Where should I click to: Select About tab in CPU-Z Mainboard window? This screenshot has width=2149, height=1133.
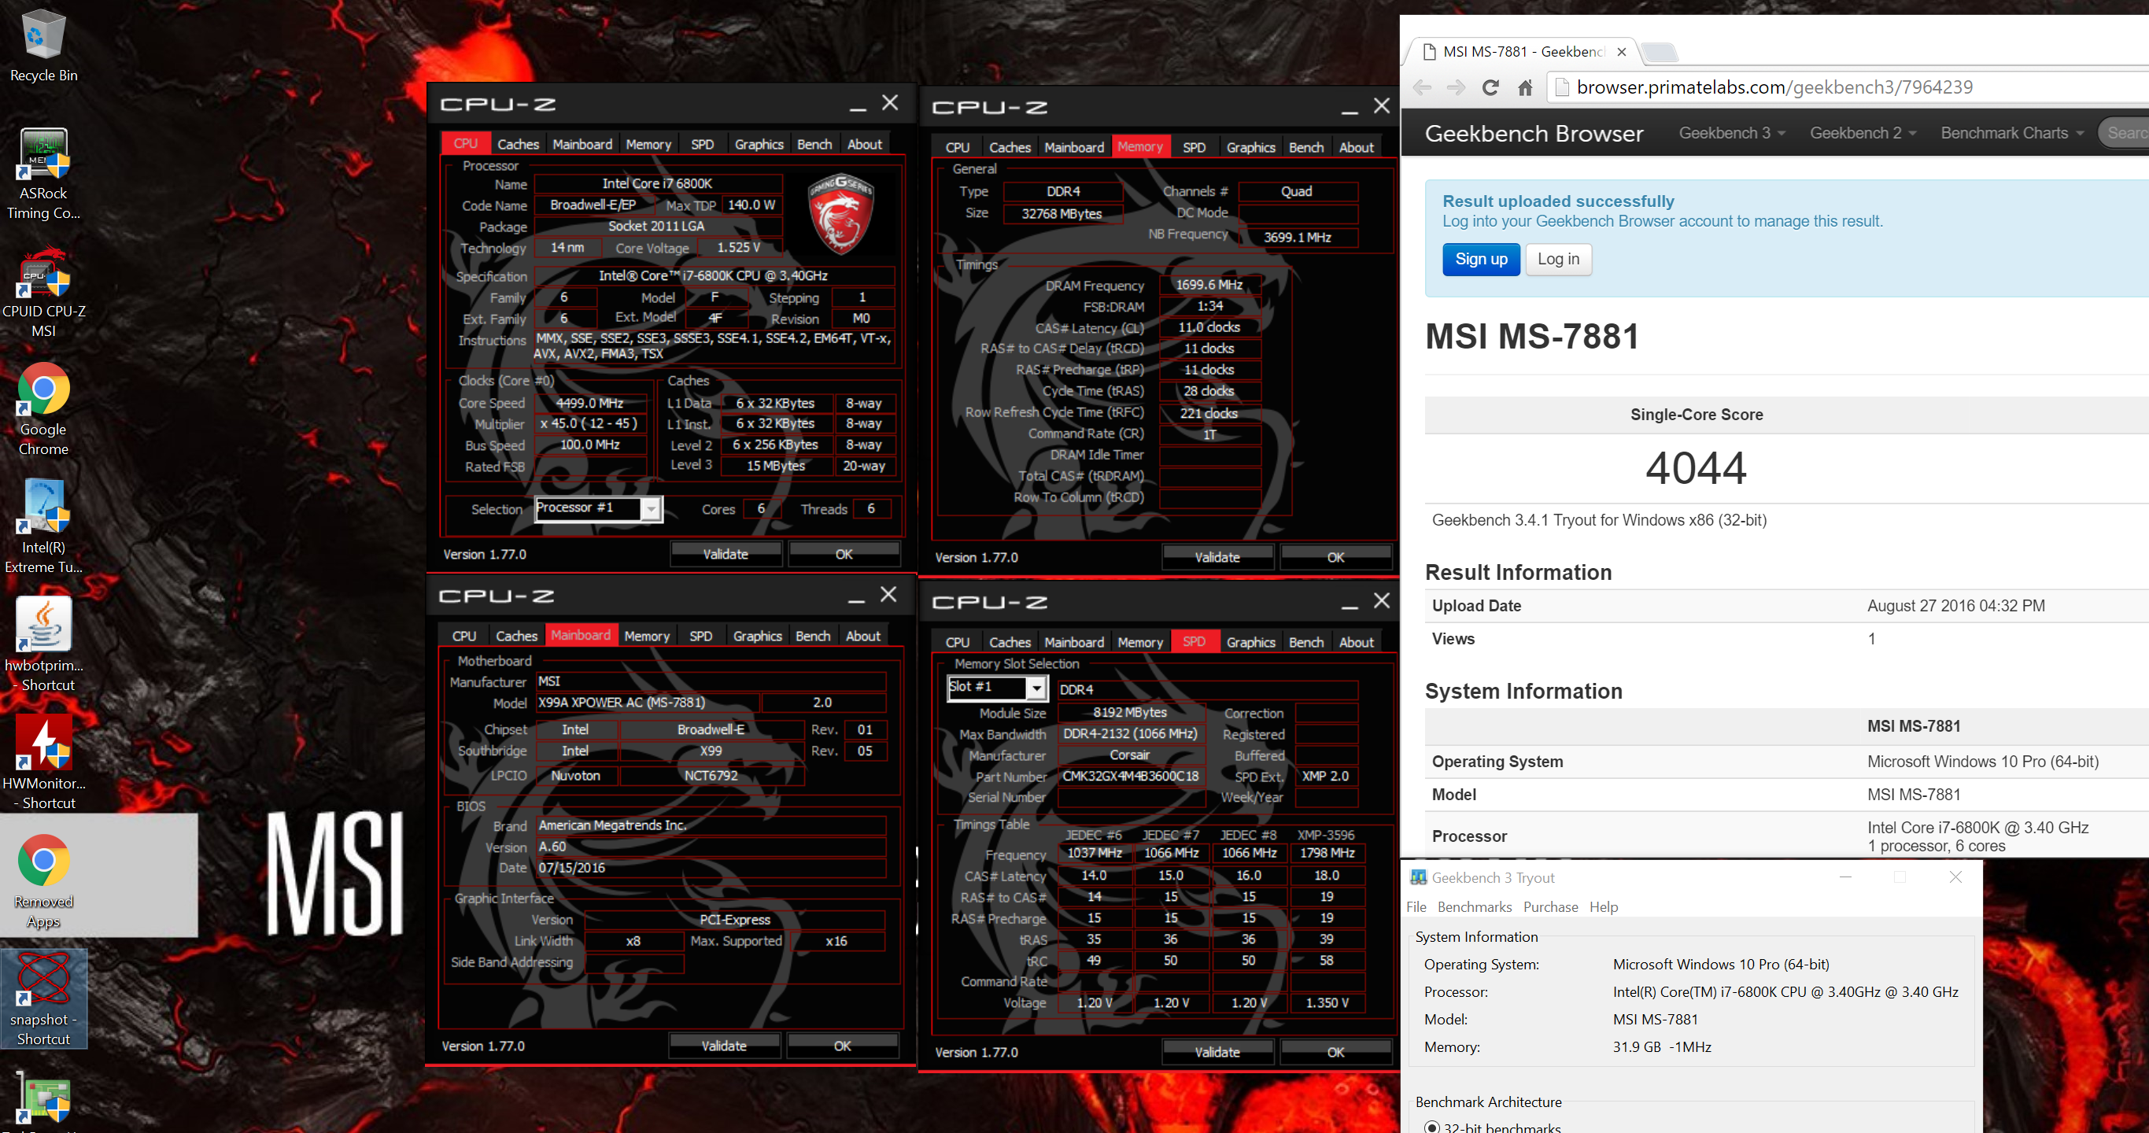863,636
